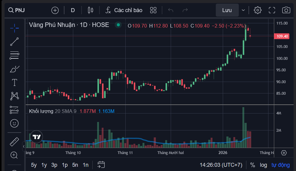Viewport: 296px width, 171px height.
Task: Choose the text annotation tool
Action: pyautogui.click(x=14, y=82)
